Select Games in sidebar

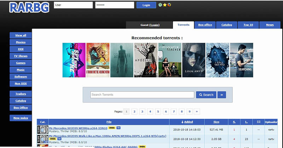21,63
